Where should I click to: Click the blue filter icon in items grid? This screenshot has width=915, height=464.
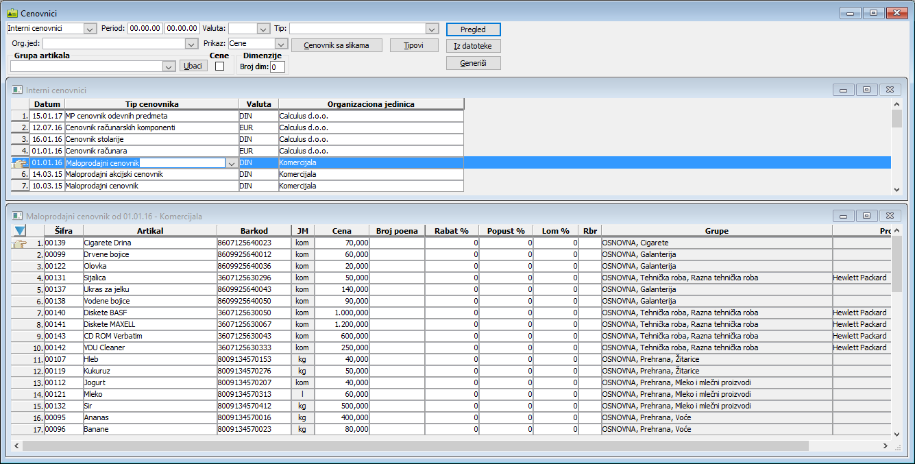tap(20, 231)
